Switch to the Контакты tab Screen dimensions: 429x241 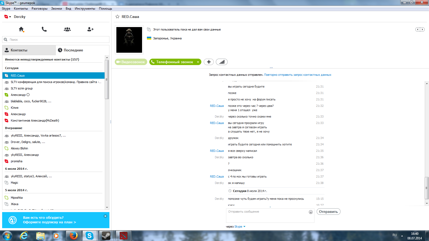29,50
